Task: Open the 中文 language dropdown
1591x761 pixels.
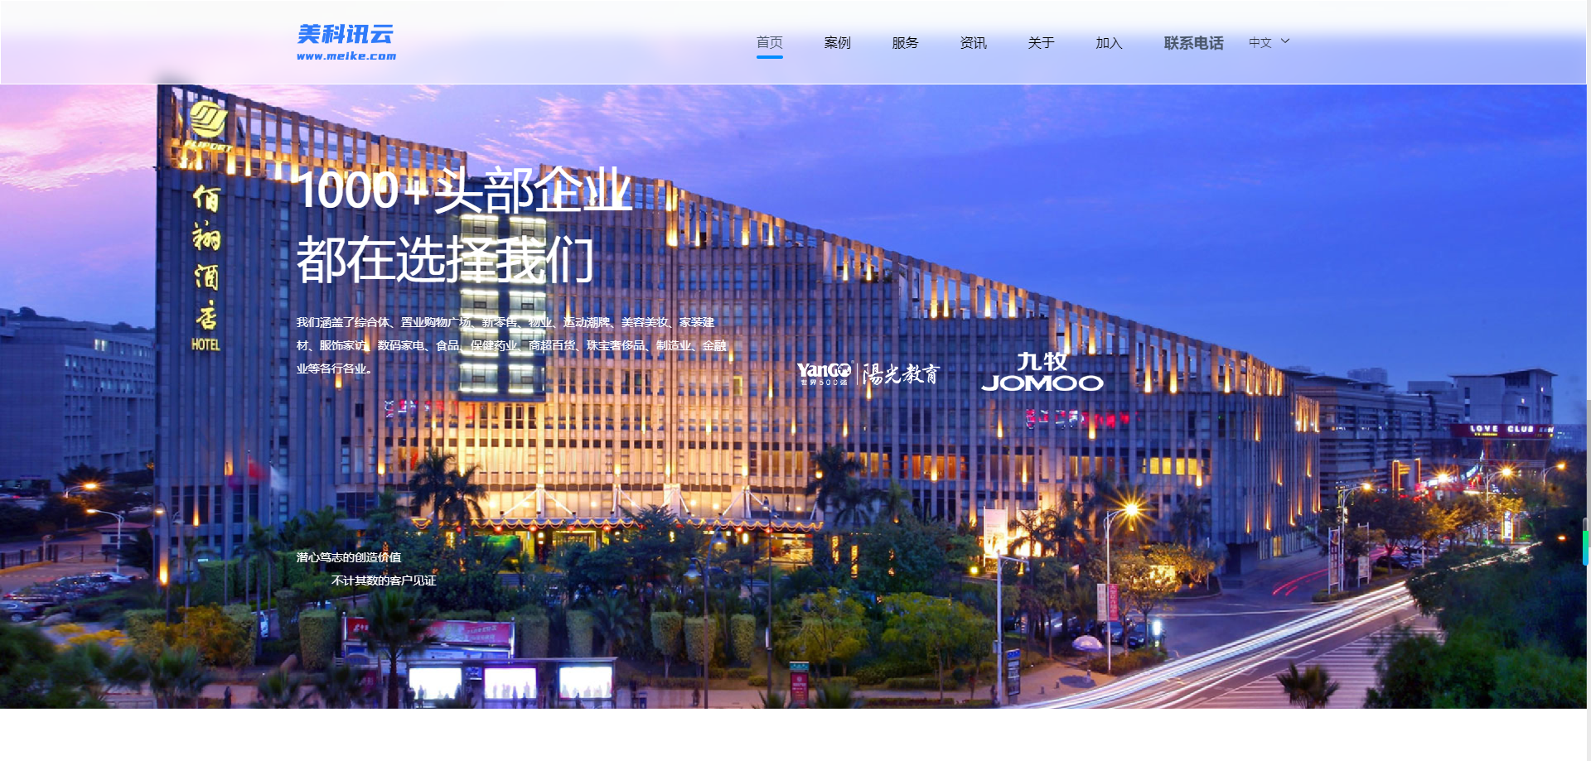Action: point(1260,42)
